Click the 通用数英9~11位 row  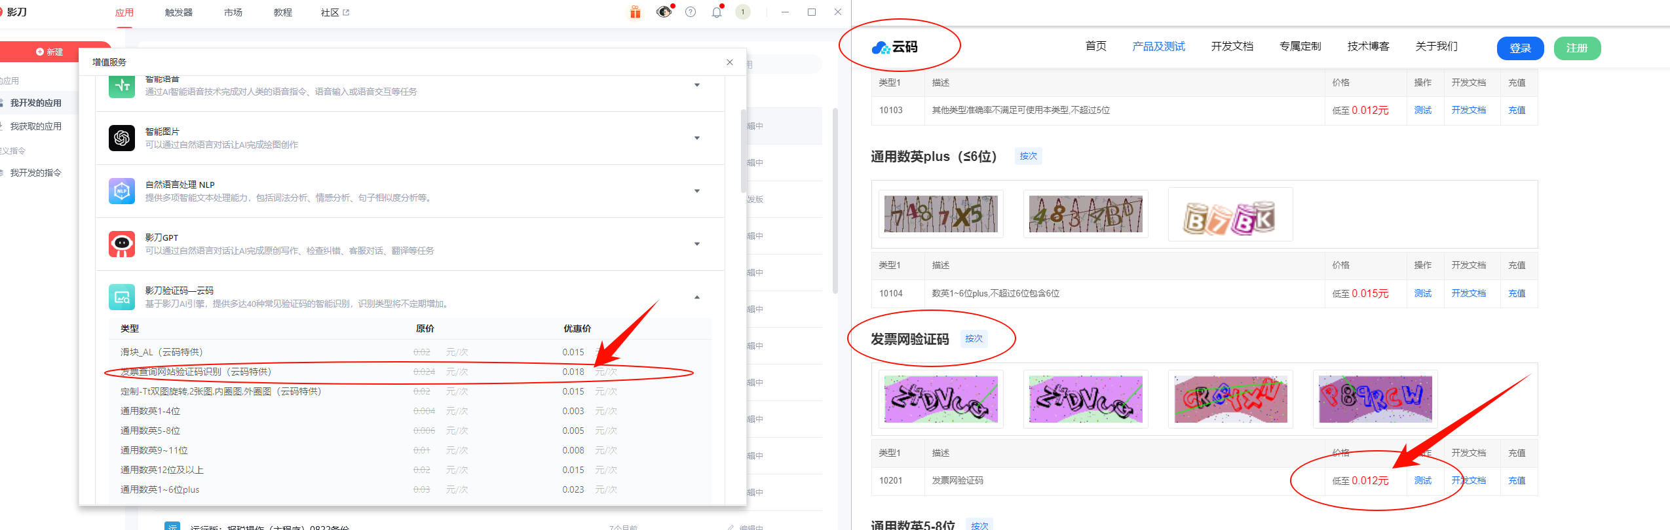409,451
